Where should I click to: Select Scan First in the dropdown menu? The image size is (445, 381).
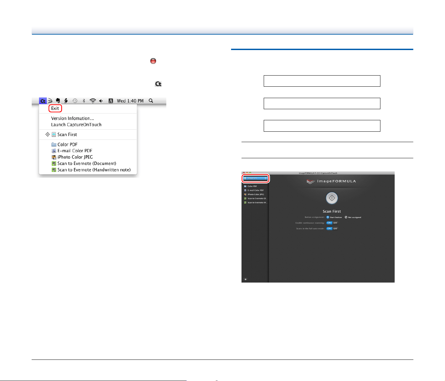click(x=67, y=134)
